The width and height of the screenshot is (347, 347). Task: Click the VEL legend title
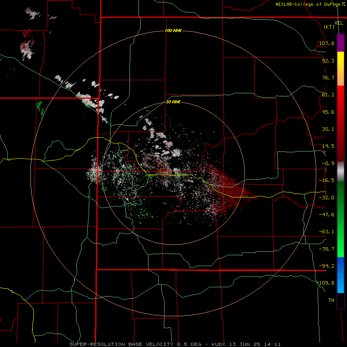pyautogui.click(x=339, y=23)
